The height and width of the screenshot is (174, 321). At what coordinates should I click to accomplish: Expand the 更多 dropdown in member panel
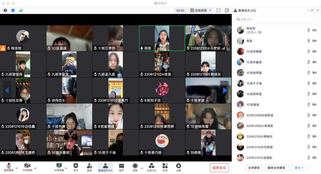[299, 168]
